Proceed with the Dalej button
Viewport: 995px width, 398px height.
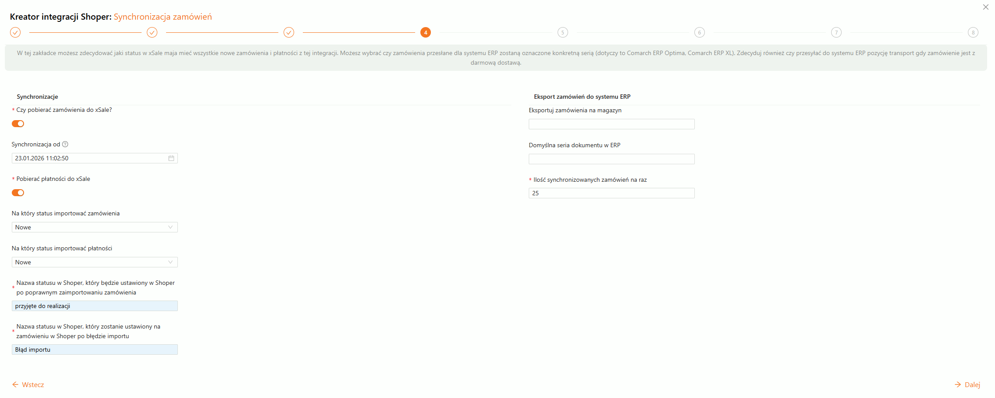pyautogui.click(x=967, y=384)
